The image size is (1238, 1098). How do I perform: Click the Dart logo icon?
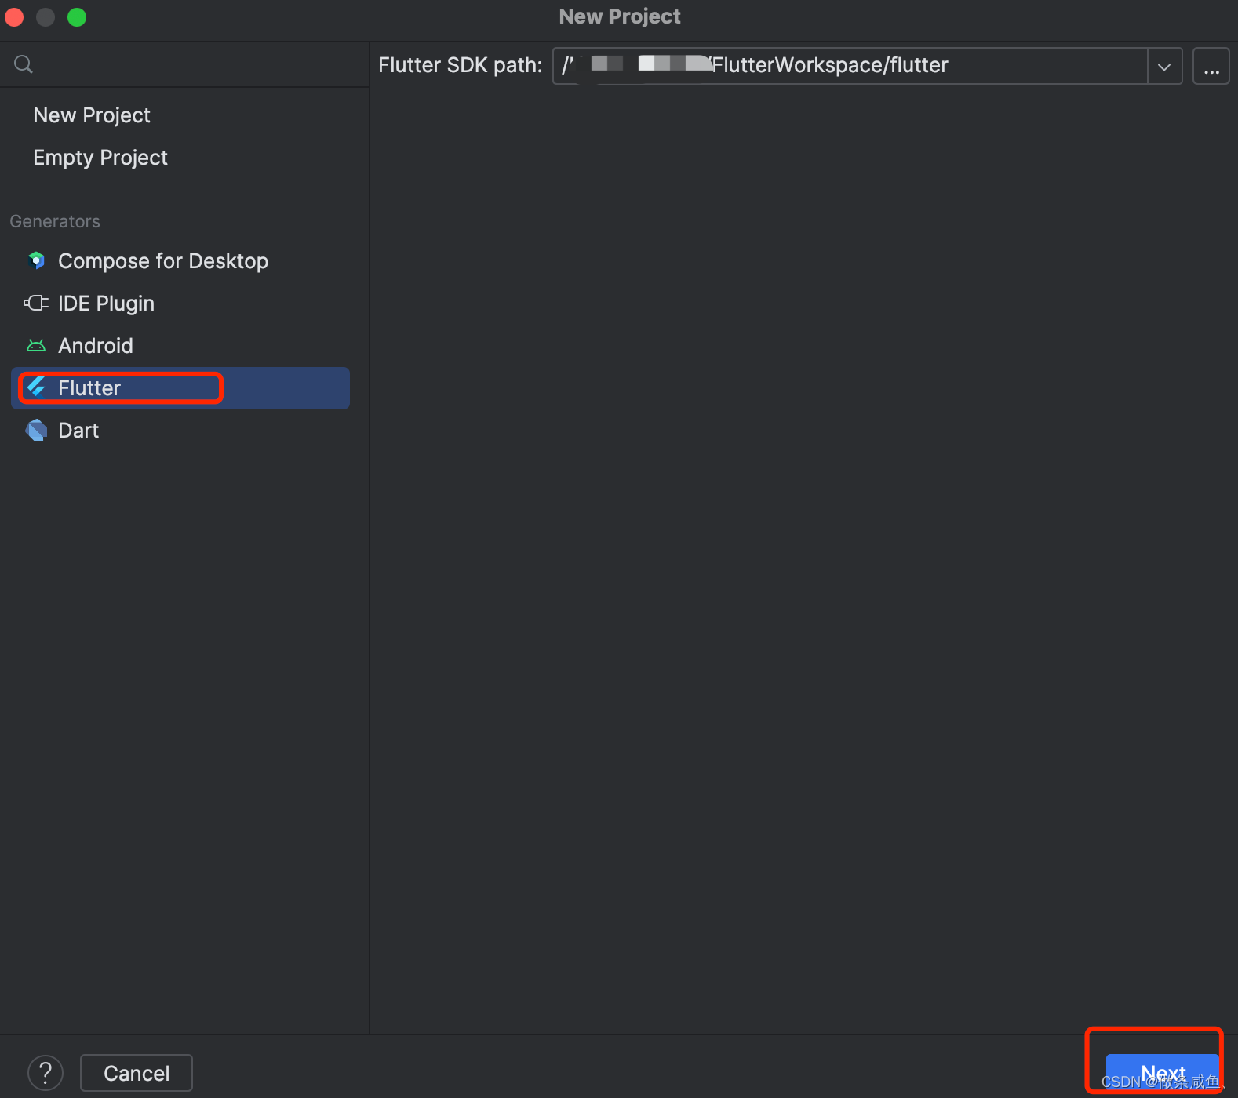(36, 430)
